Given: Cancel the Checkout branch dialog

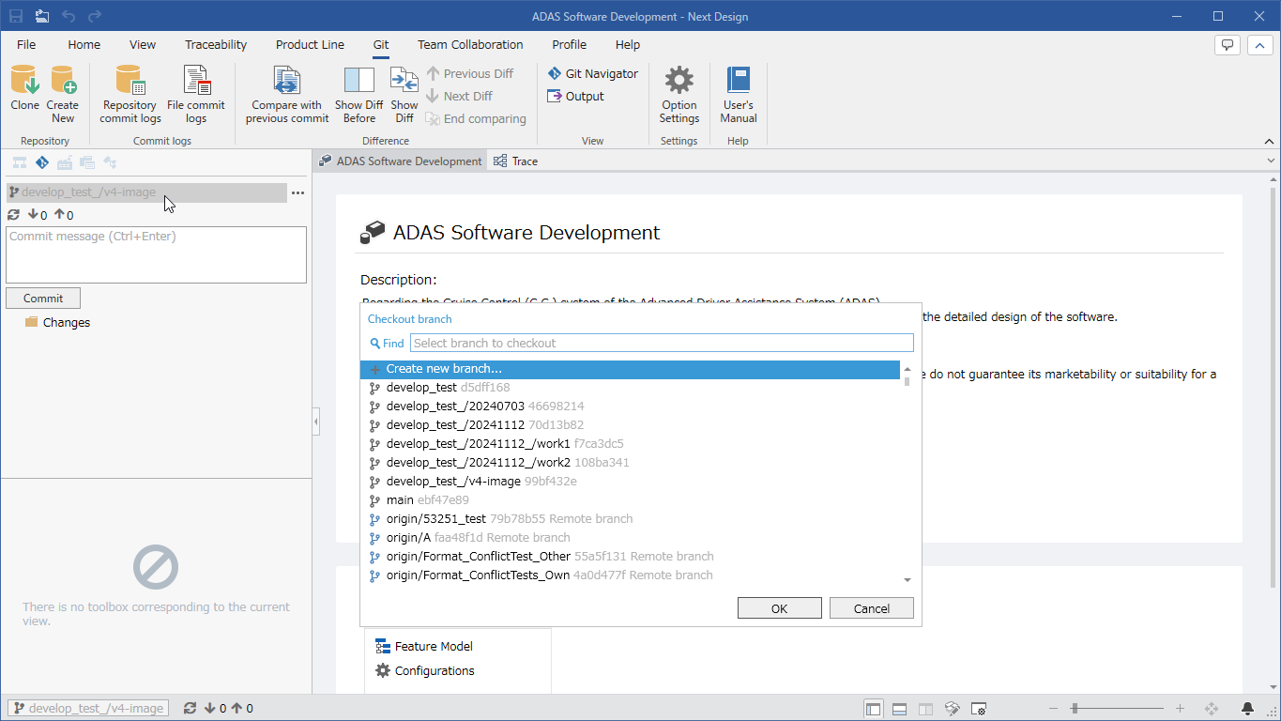Looking at the screenshot, I should pos(871,608).
